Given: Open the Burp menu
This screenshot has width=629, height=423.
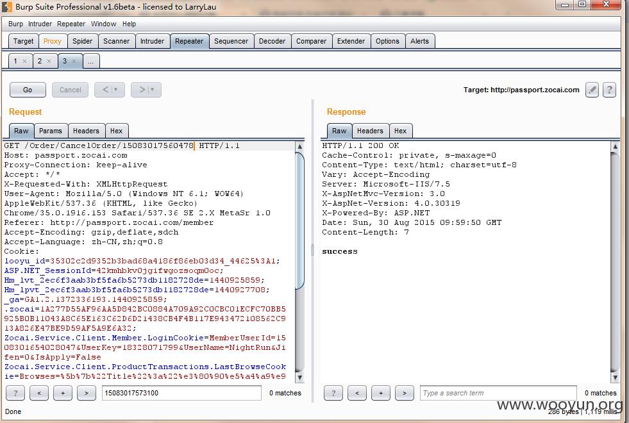Looking at the screenshot, I should tap(15, 24).
